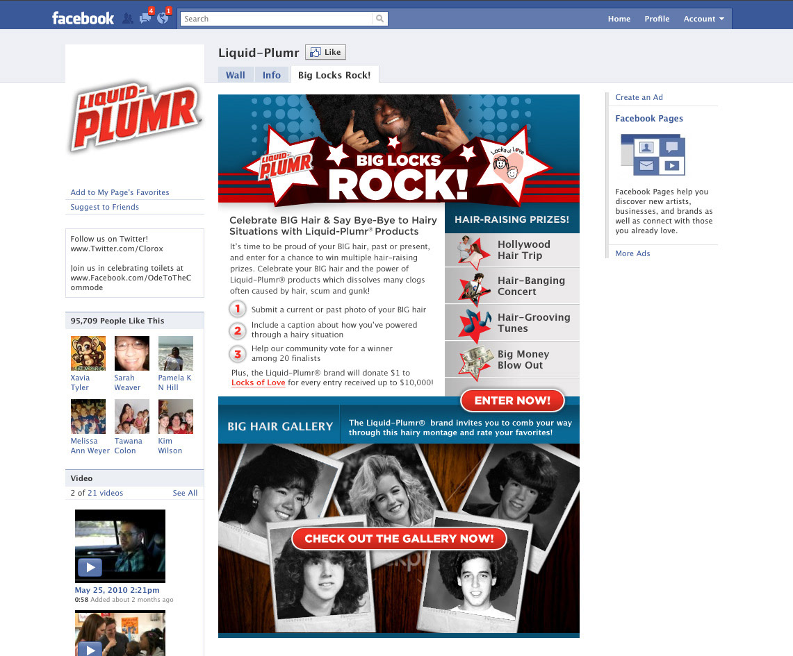Go to Profile in top navigation
The image size is (793, 656).
(x=657, y=19)
